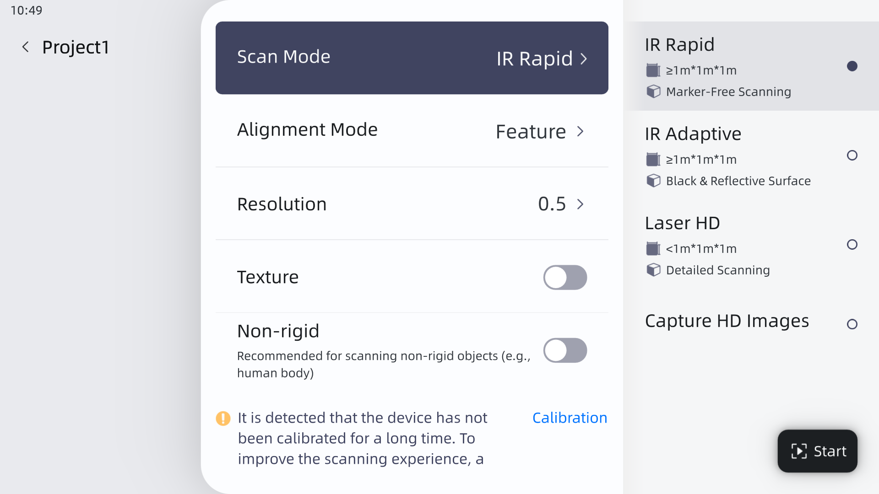The image size is (879, 494).
Task: Turn on the Non-rigid switch
Action: coord(565,350)
